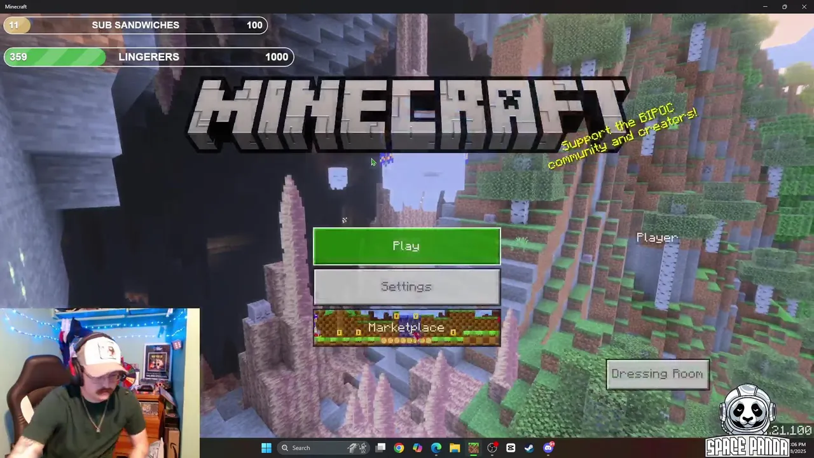
Task: Click the taskbar Search box
Action: coord(324,448)
